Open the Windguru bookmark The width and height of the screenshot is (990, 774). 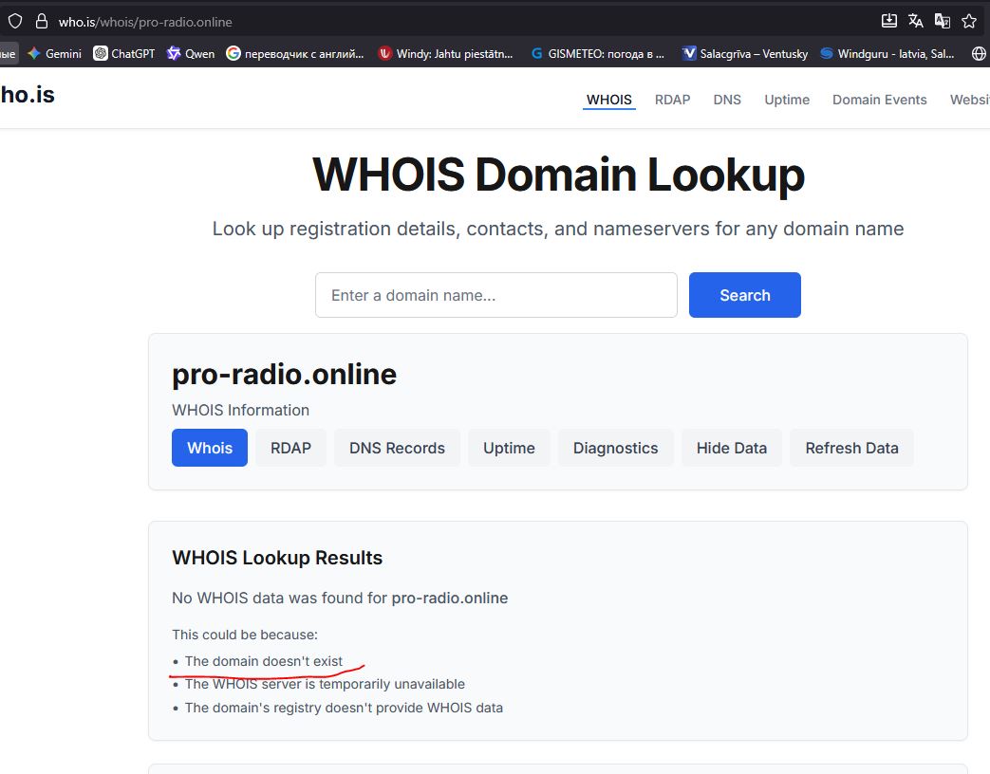click(887, 54)
